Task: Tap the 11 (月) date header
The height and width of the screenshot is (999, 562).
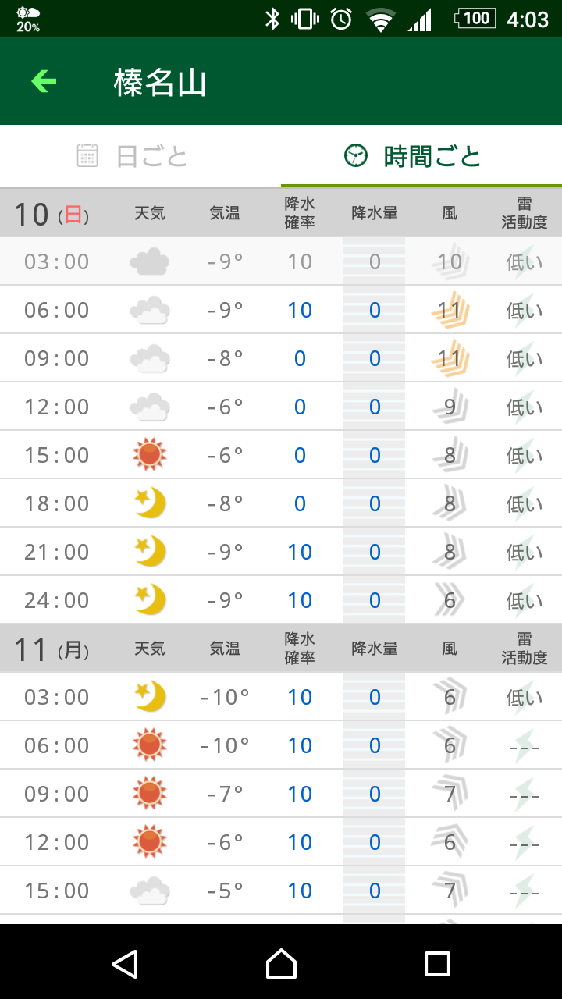Action: pyautogui.click(x=52, y=649)
